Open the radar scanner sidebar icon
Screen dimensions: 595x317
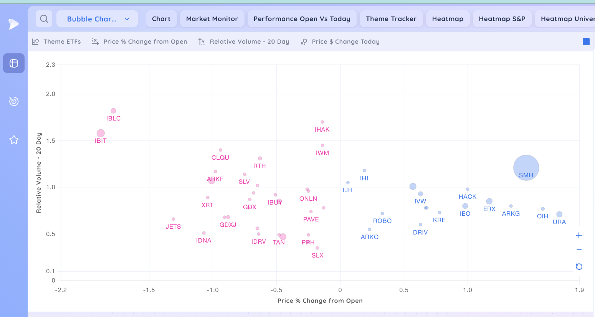pyautogui.click(x=14, y=101)
